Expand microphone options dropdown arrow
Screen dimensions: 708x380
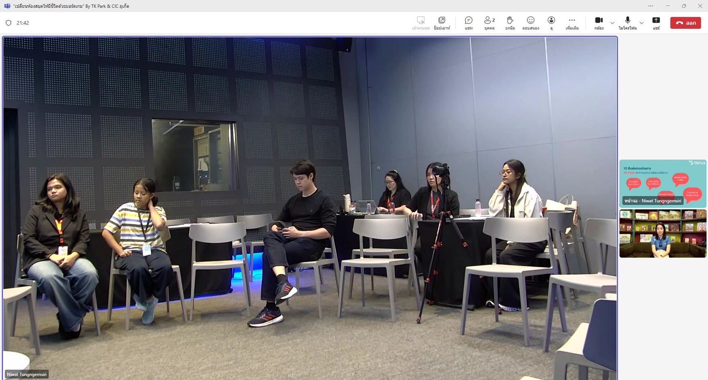(641, 23)
